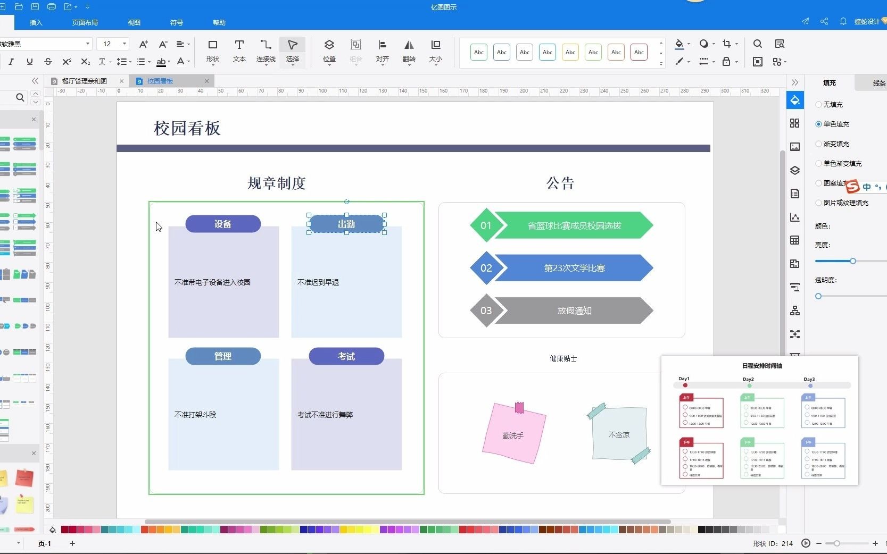Select the 连接线 connector tool
This screenshot has width=887, height=554.
point(265,52)
